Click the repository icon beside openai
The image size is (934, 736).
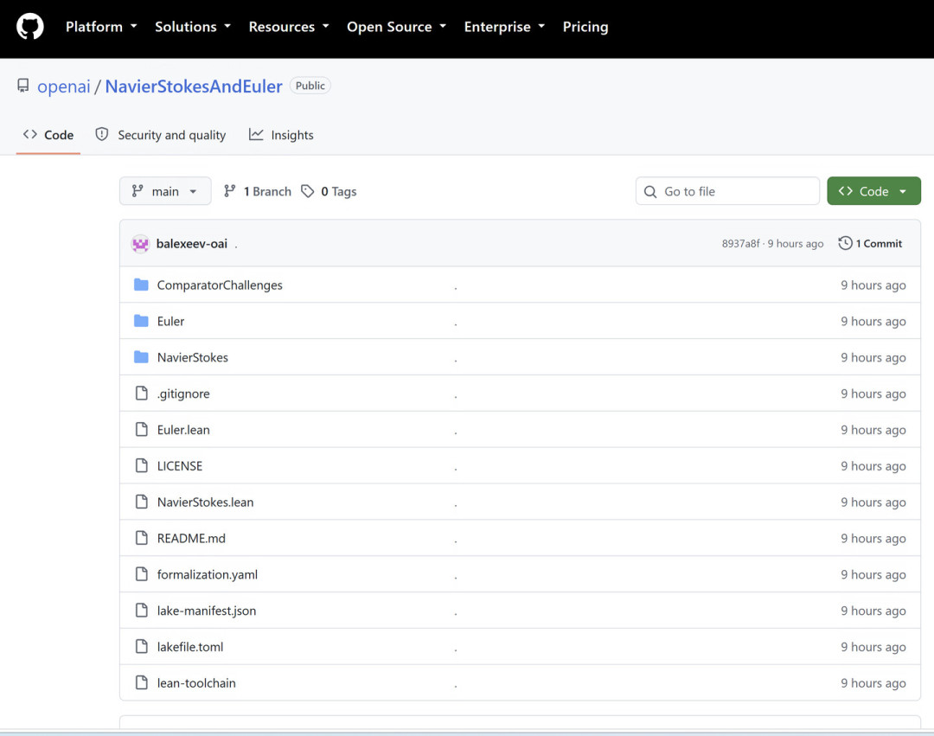pyautogui.click(x=23, y=86)
